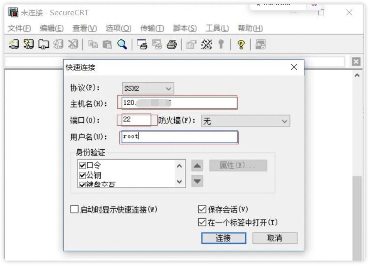Click the Connect toolbar icon
Viewport: 369px width, 265px height.
coord(14,44)
